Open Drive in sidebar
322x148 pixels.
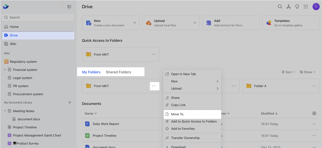pyautogui.click(x=38, y=35)
